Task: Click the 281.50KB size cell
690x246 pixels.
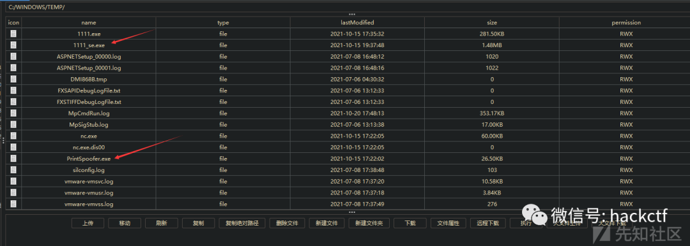Action: [x=492, y=33]
